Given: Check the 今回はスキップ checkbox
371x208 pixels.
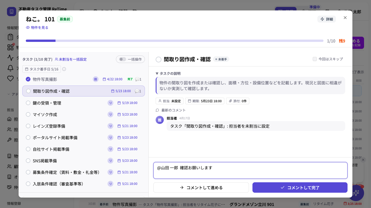Looking at the screenshot, I should tap(315, 59).
